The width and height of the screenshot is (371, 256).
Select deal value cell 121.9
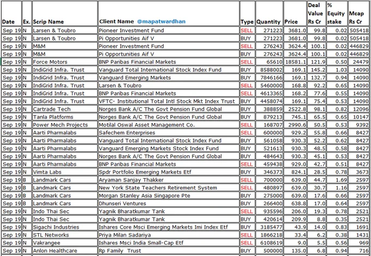[316, 62]
